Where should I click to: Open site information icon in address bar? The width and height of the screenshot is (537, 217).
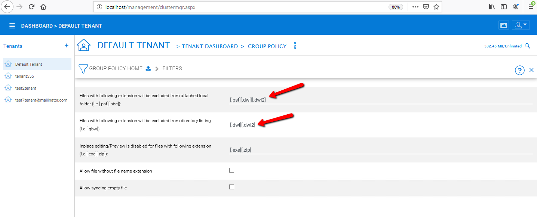click(x=99, y=7)
